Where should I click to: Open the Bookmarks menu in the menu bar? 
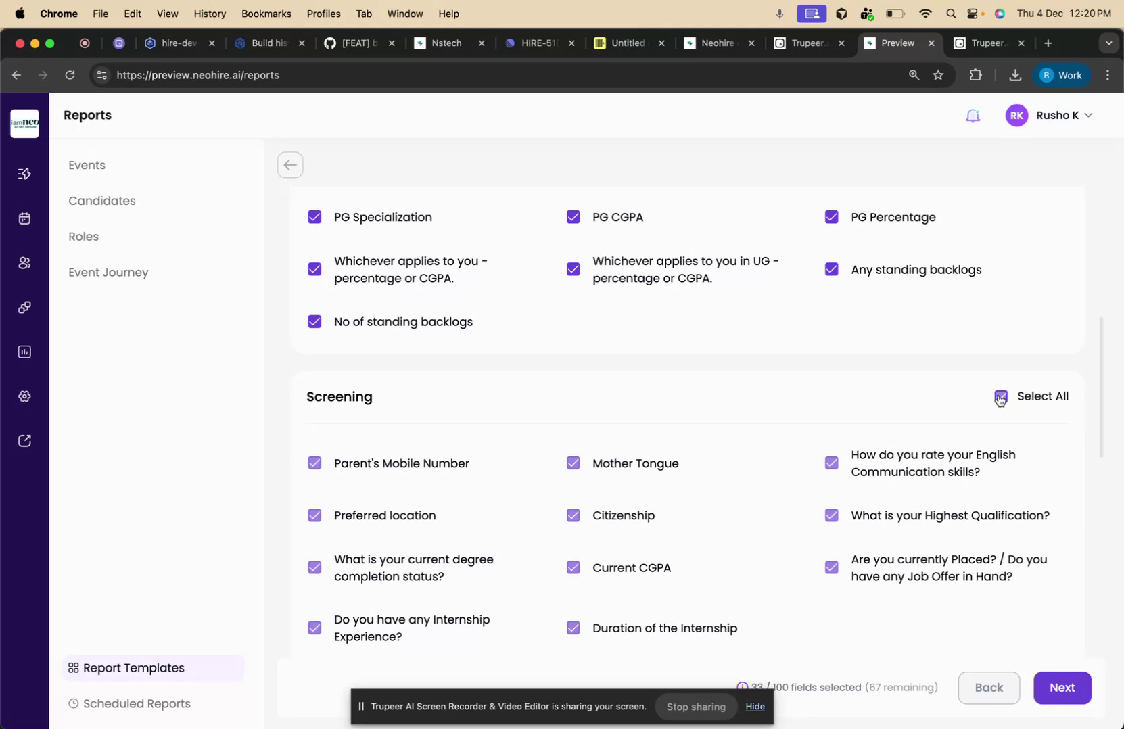[x=266, y=14]
